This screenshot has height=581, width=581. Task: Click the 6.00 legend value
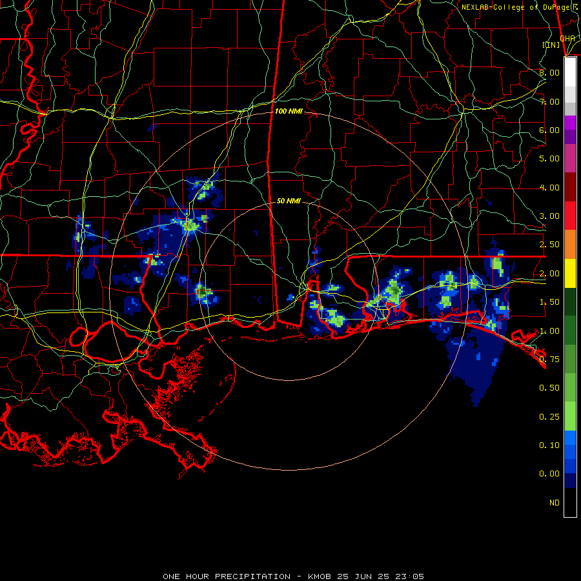[549, 130]
